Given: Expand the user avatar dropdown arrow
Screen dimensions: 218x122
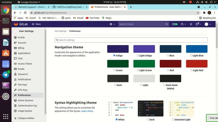Looking at the screenshot, I should (x=210, y=24).
